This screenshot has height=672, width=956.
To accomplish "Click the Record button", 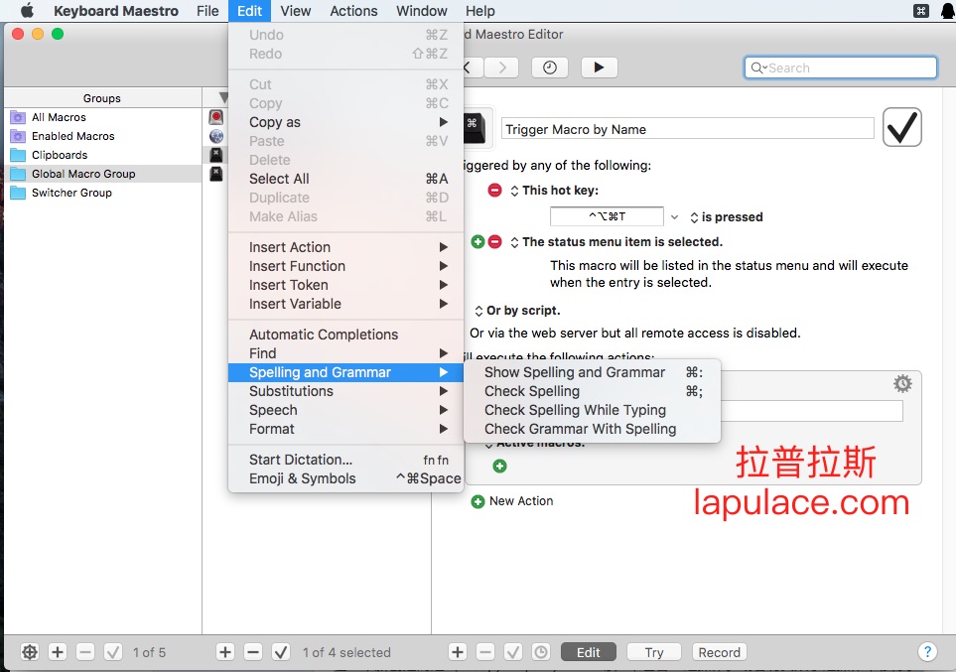I will coord(719,652).
